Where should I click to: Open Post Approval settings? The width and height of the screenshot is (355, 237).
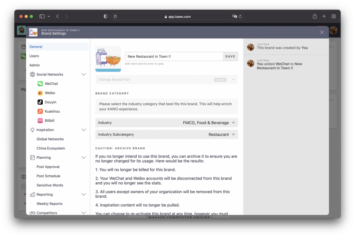point(48,167)
